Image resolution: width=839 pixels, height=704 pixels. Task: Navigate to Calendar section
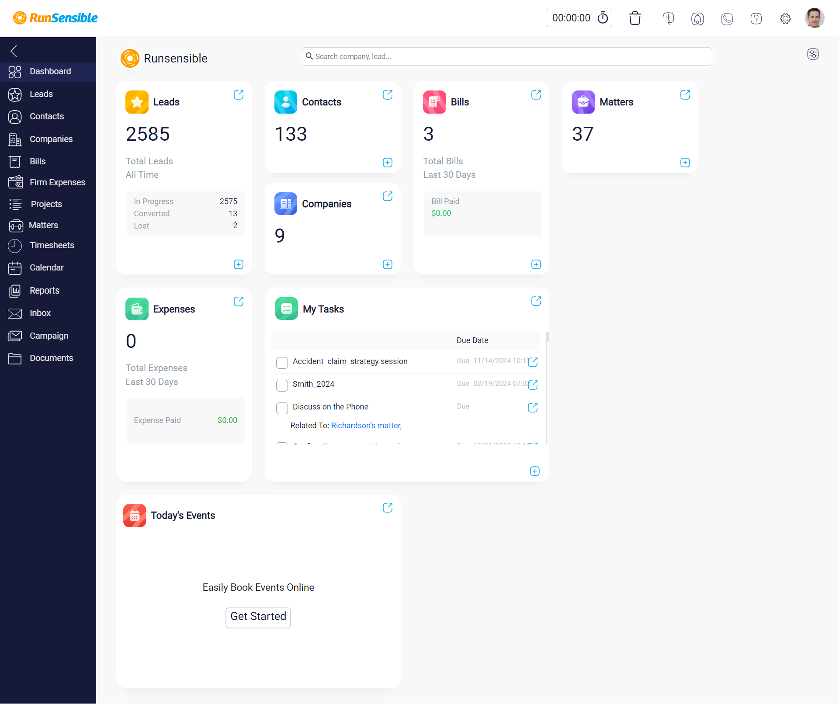tap(47, 267)
